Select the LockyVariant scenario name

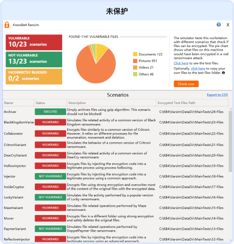pos(13,198)
